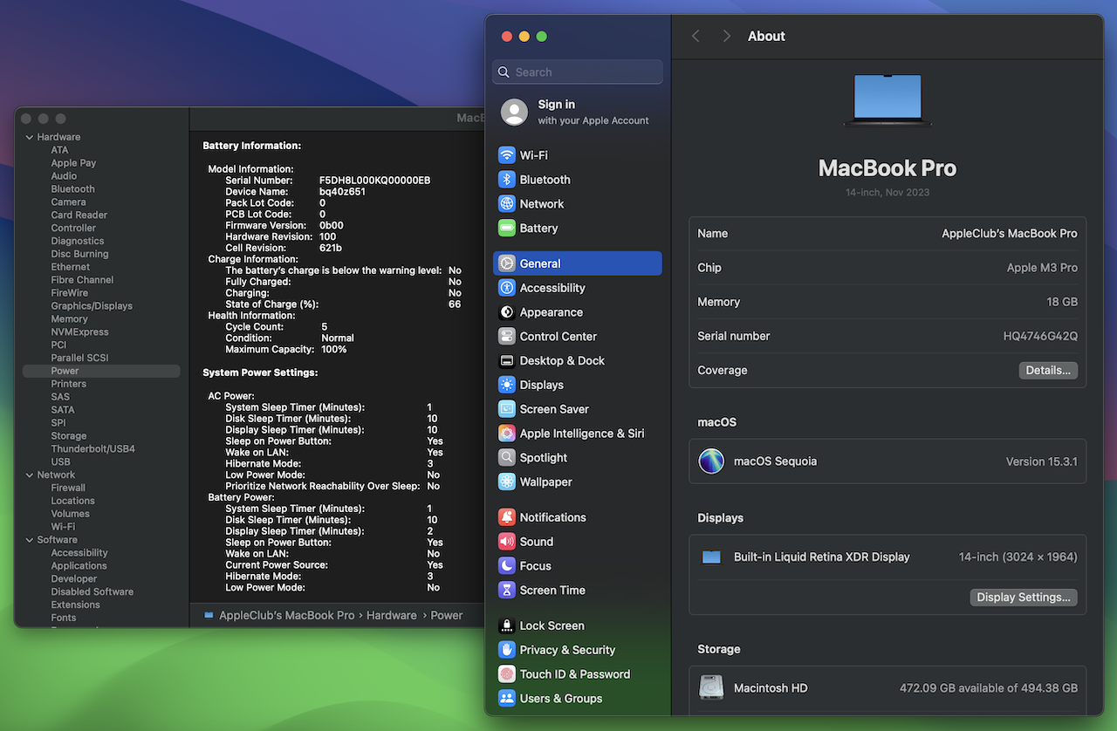The width and height of the screenshot is (1117, 731).
Task: Select Applications under Software in System Information
Action: click(79, 566)
